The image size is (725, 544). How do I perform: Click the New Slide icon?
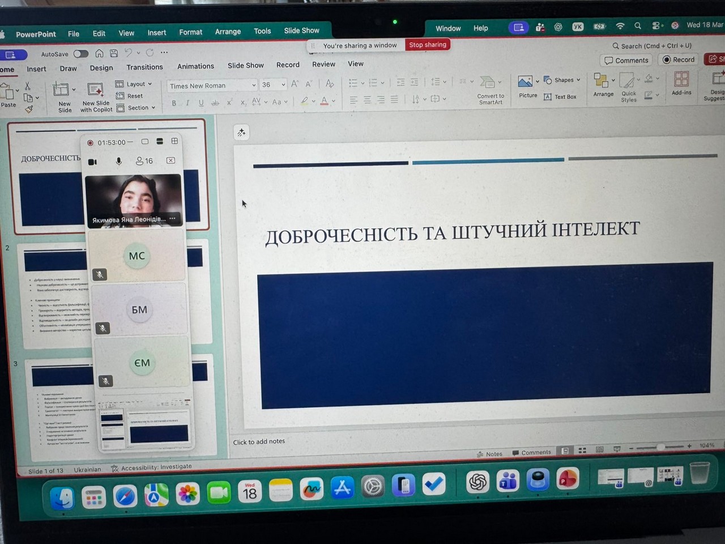click(61, 90)
